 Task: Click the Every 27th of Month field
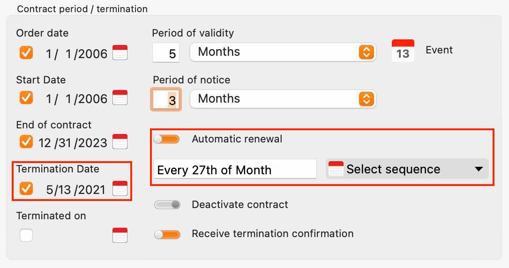pos(235,169)
